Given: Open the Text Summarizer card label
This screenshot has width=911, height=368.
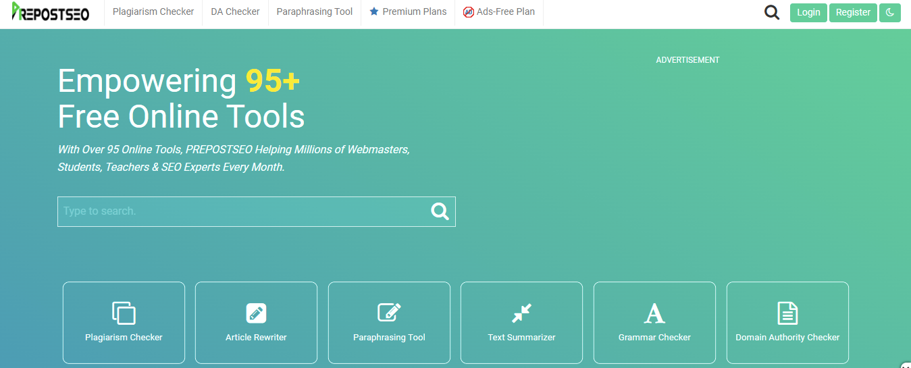Looking at the screenshot, I should [521, 337].
